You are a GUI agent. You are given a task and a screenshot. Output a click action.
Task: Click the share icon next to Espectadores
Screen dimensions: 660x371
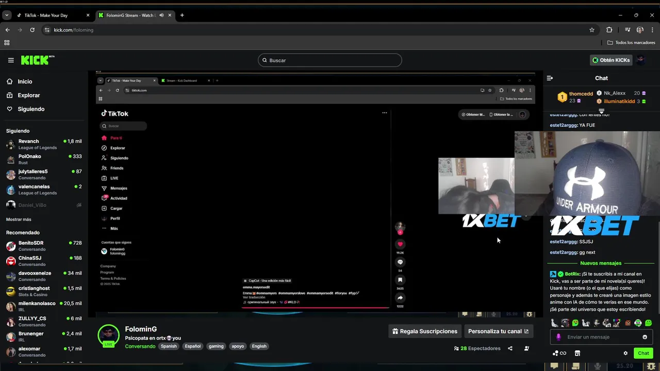point(510,348)
